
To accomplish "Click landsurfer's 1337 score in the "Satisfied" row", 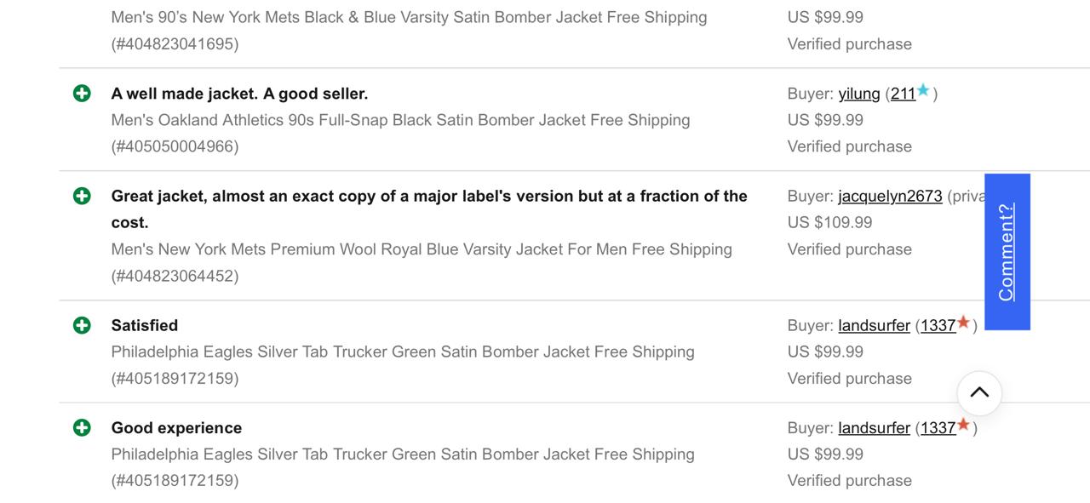I will 938,325.
